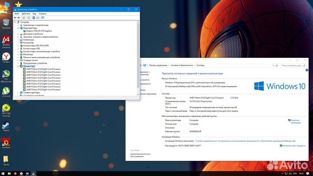
Task: Open File Explorer from the taskbar
Action: [x=9, y=173]
